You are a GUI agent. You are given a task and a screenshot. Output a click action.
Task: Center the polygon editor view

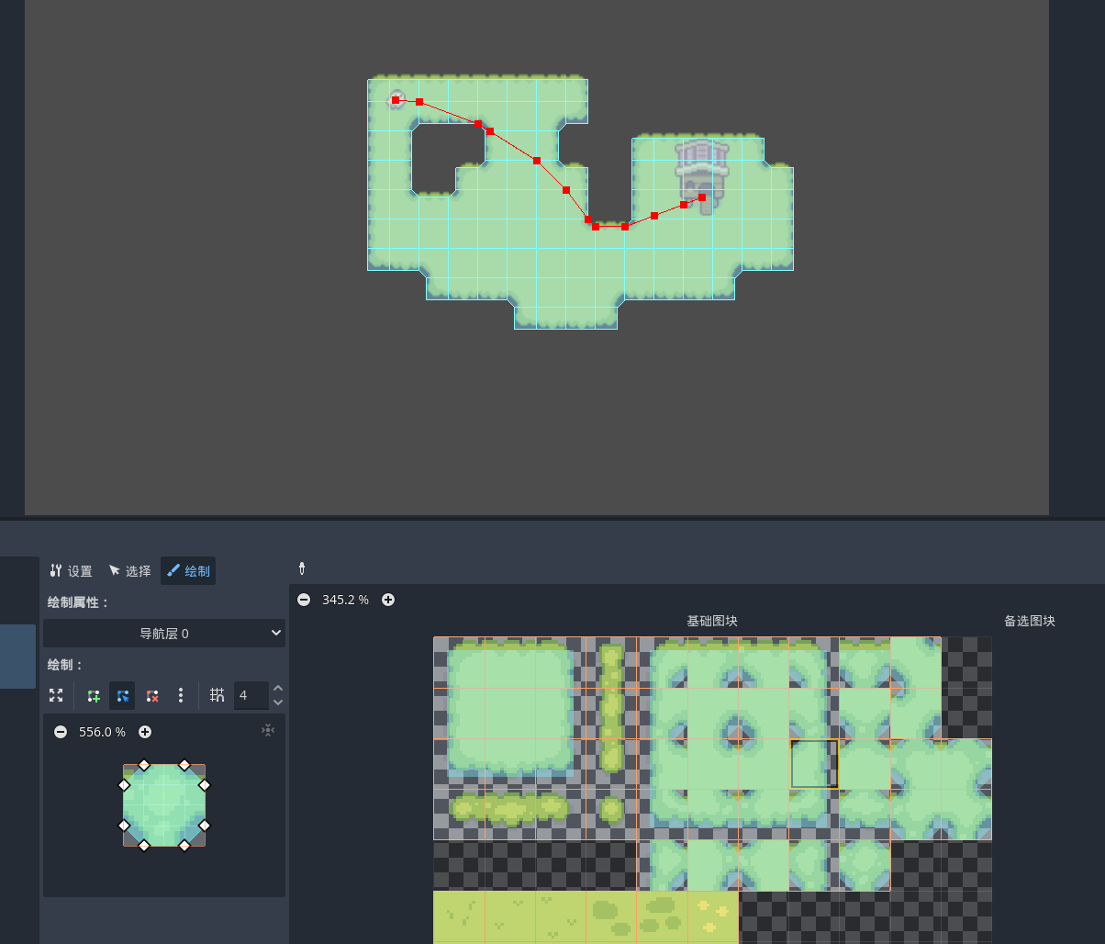coord(267,730)
